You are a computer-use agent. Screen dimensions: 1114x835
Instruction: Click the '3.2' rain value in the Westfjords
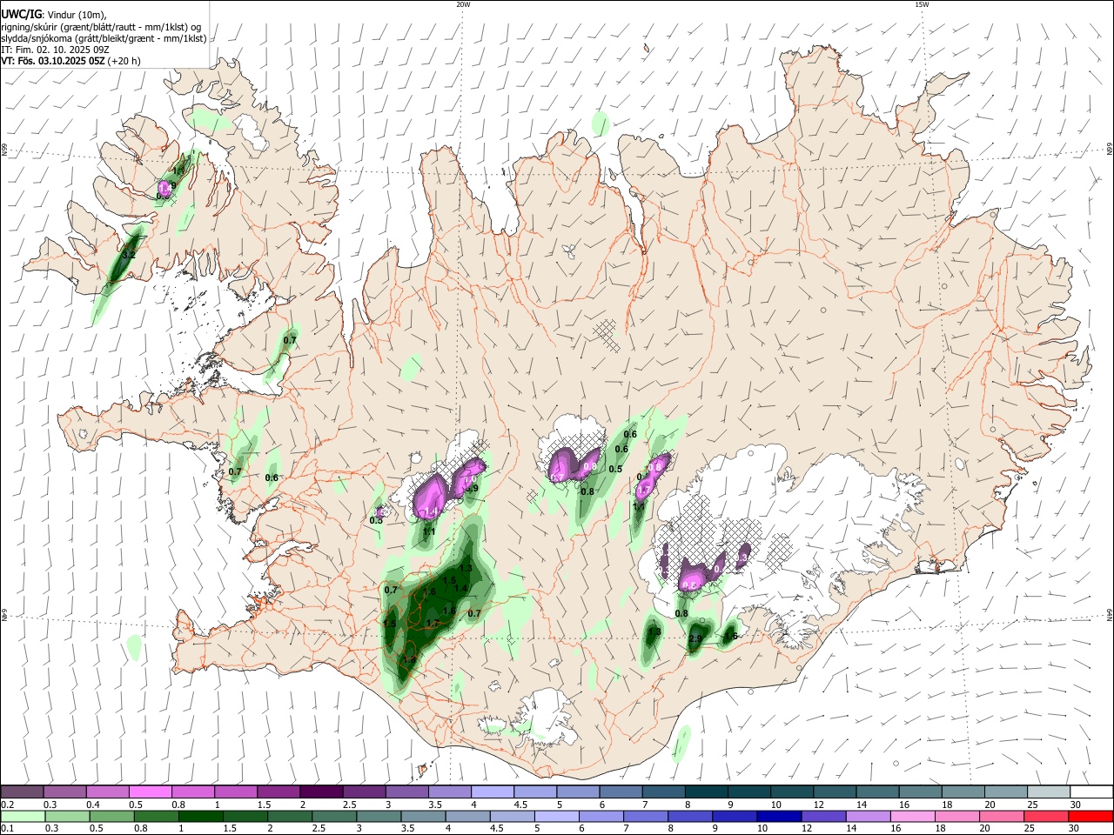(129, 255)
